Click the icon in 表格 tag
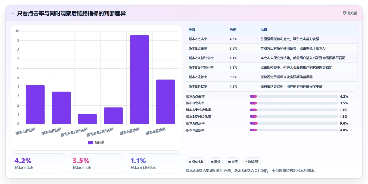Viewport: 368px width, 184px height. [212, 161]
